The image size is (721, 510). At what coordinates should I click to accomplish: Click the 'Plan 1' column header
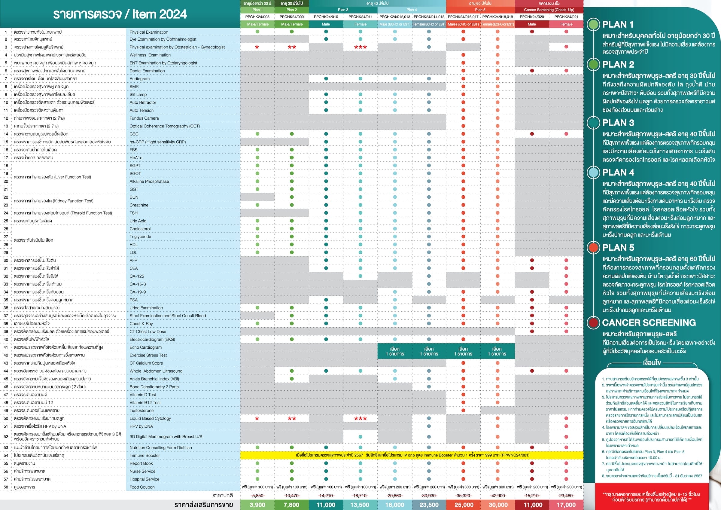coord(257,10)
